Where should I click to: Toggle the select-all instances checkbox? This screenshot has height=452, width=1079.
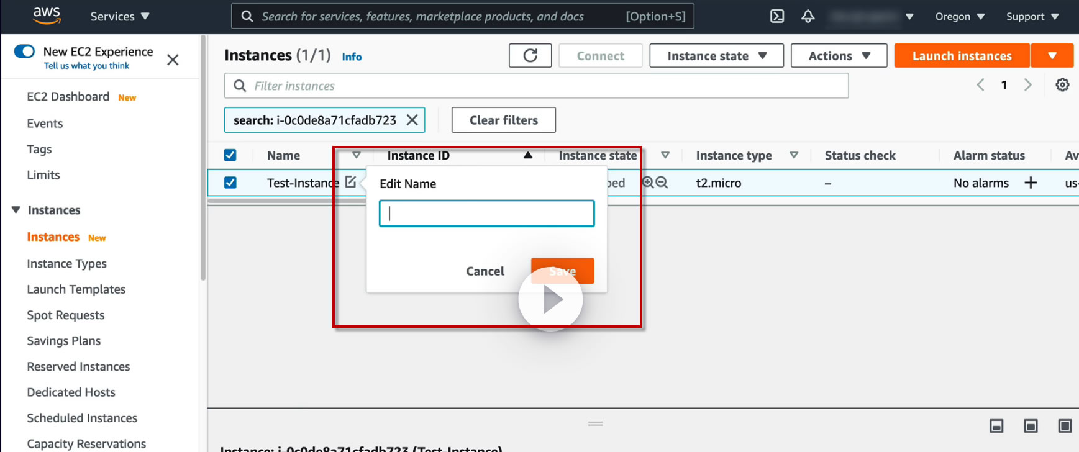pos(230,155)
